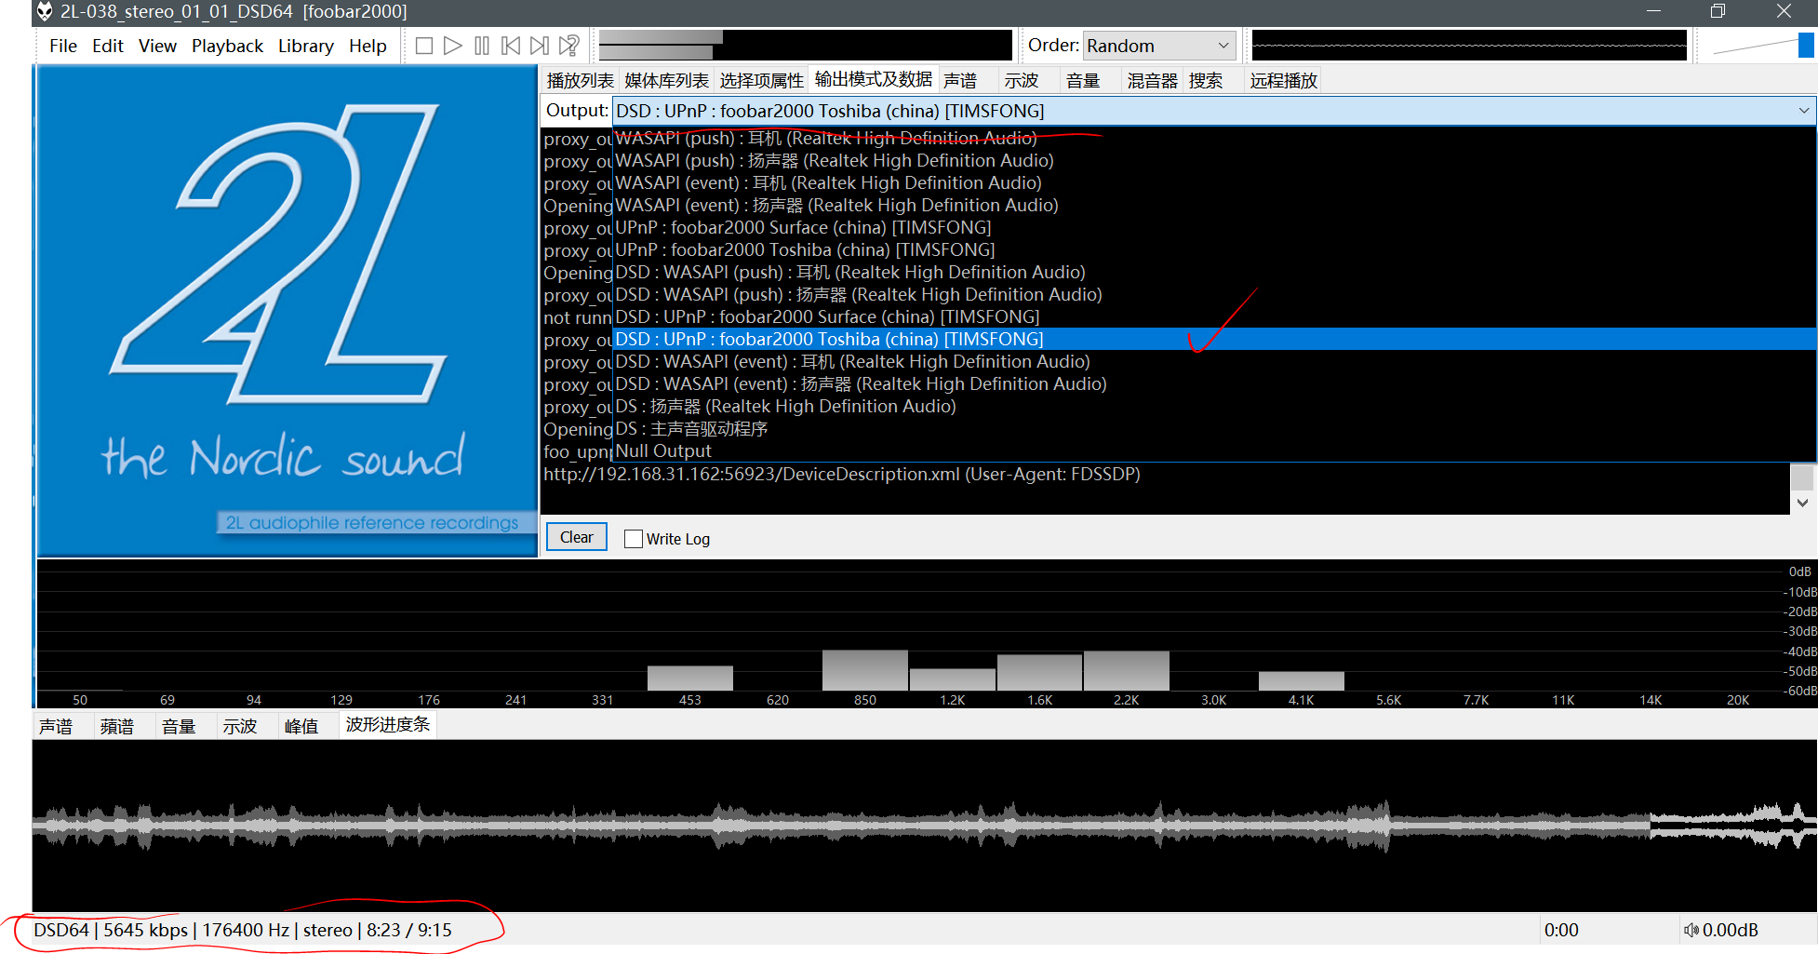Collapse the Output device dropdown

pos(1803,111)
